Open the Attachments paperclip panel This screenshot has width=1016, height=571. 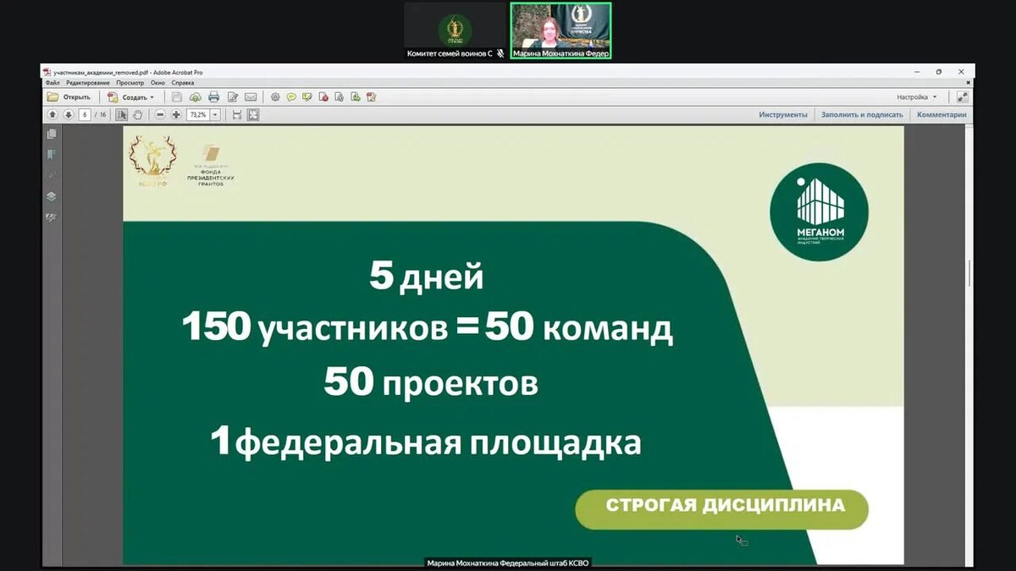pos(52,176)
